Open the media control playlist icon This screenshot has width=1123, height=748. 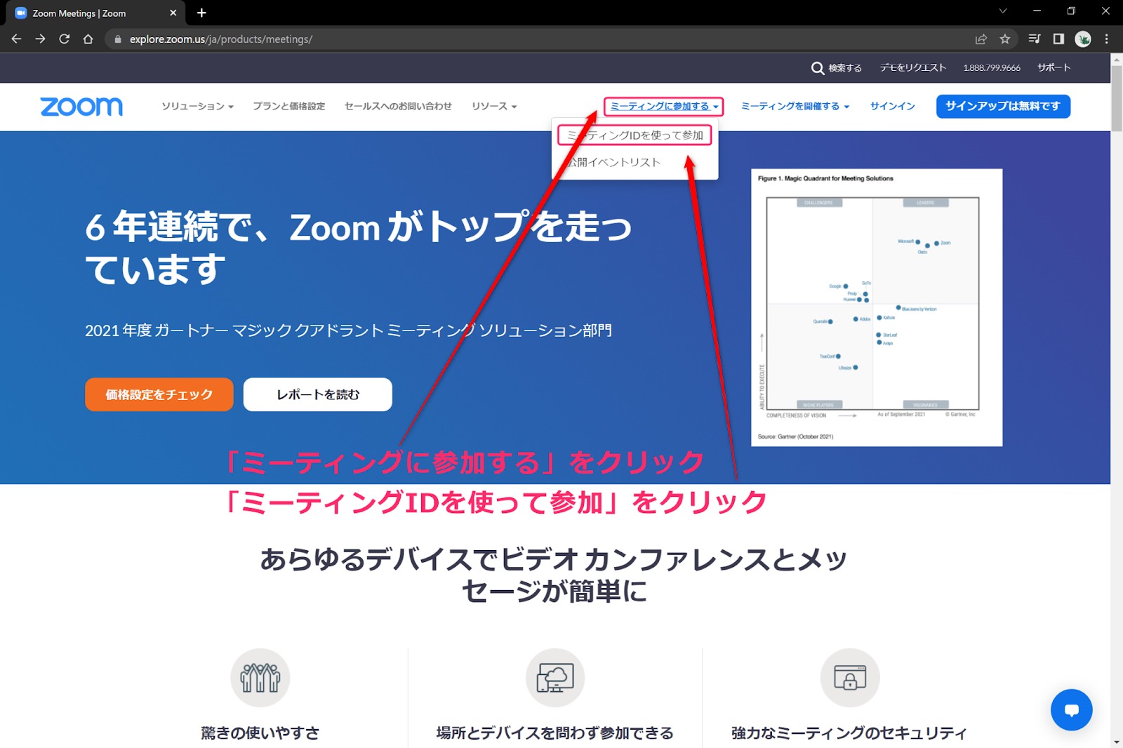[1035, 39]
